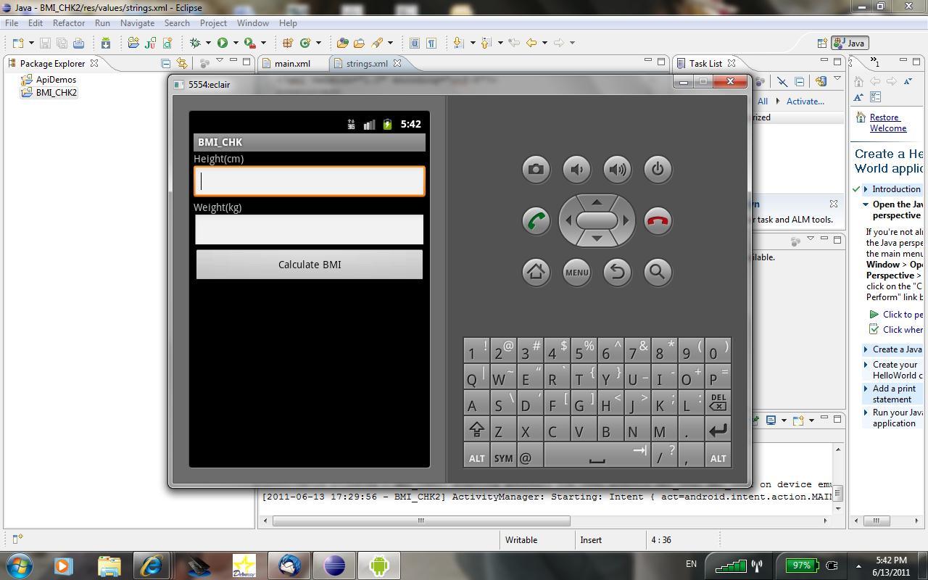The height and width of the screenshot is (580, 928).
Task: Click the green Run toolbar icon
Action: pos(223,43)
